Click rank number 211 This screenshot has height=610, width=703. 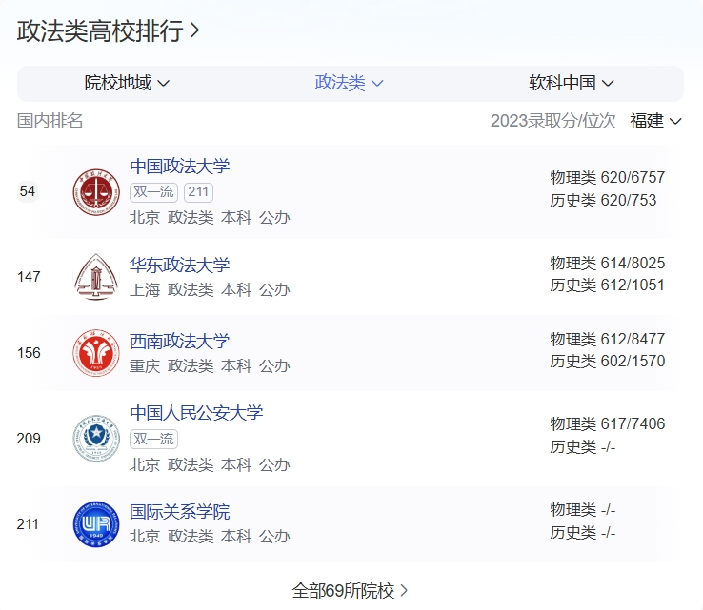[28, 524]
